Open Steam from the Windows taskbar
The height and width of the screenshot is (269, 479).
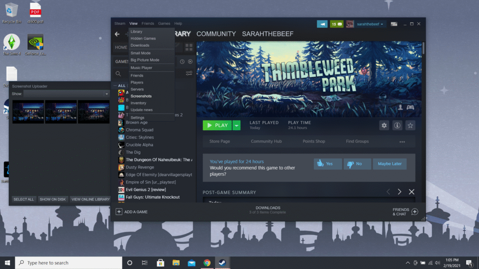coord(223,263)
